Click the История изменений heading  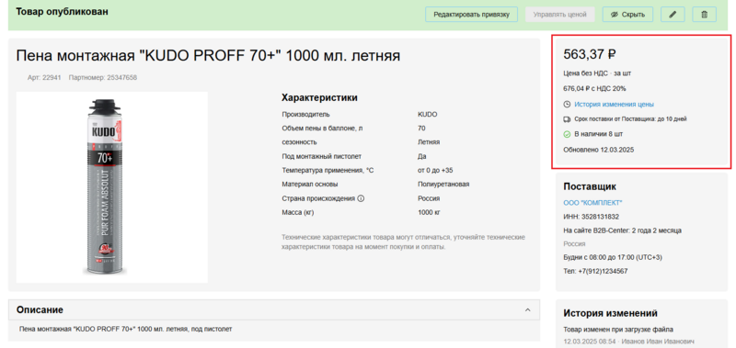(x=610, y=313)
